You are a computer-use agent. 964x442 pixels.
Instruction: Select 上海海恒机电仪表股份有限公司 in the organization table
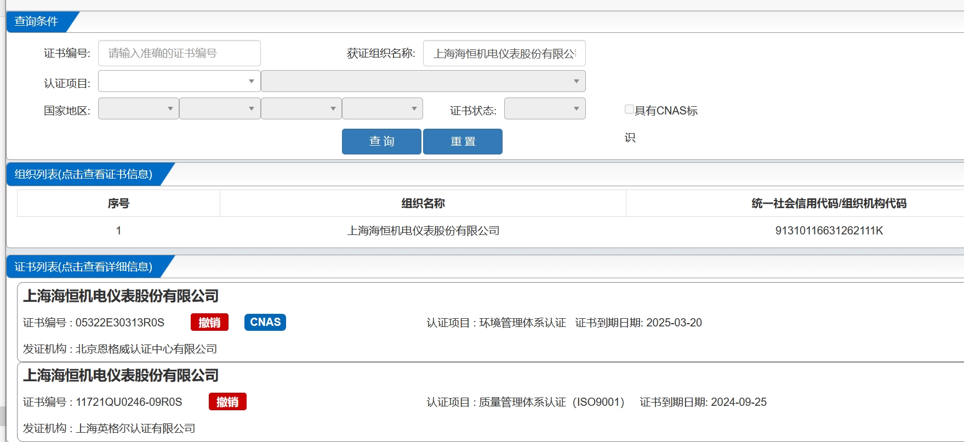[x=423, y=231]
